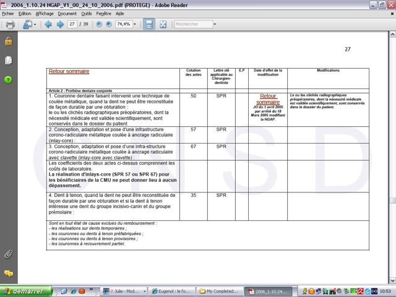
Task: Expand the collaboration tool dropdown arrow
Action: coord(33,25)
